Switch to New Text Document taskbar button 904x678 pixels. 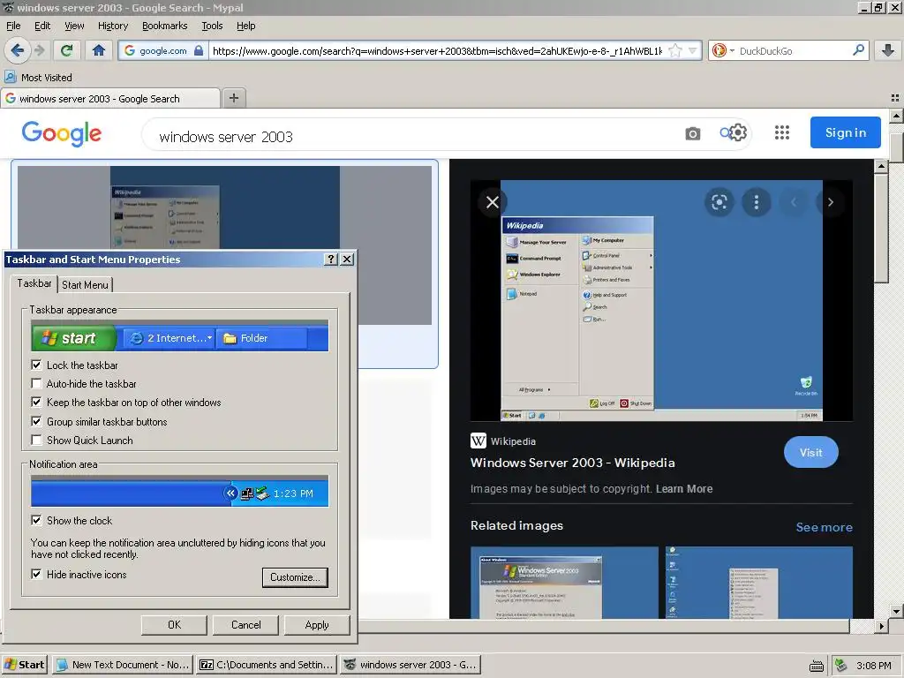pyautogui.click(x=123, y=665)
